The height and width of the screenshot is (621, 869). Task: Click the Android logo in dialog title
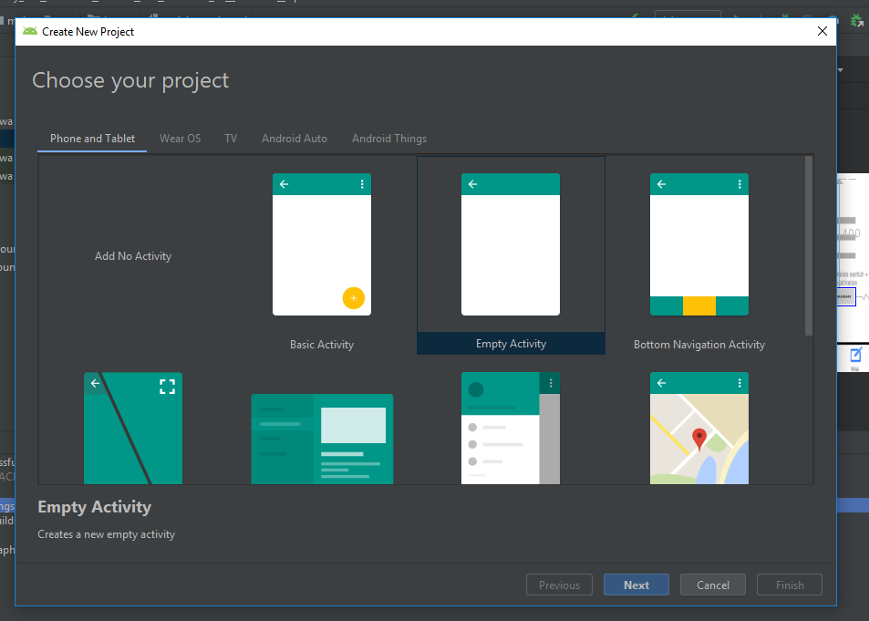tap(30, 31)
